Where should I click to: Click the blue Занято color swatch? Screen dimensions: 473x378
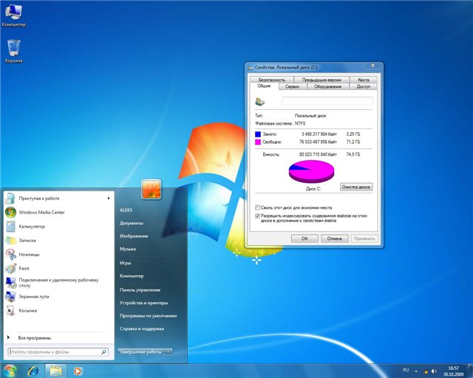pyautogui.click(x=258, y=134)
